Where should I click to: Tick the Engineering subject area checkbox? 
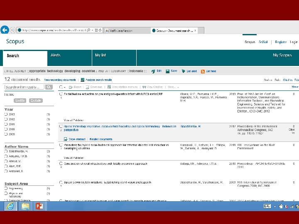(6, 188)
